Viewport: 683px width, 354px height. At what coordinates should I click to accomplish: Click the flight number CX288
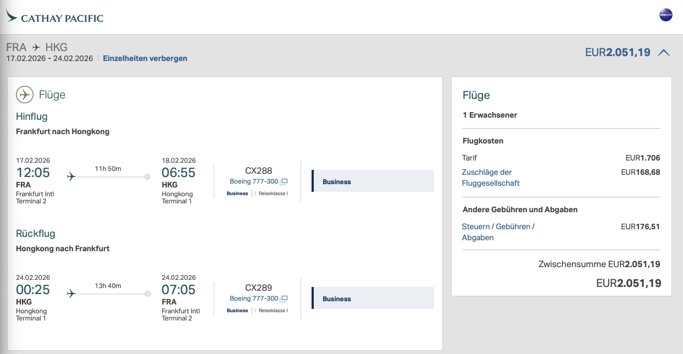258,170
